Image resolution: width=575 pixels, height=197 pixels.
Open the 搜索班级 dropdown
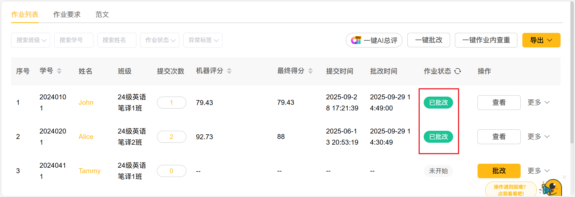click(31, 40)
